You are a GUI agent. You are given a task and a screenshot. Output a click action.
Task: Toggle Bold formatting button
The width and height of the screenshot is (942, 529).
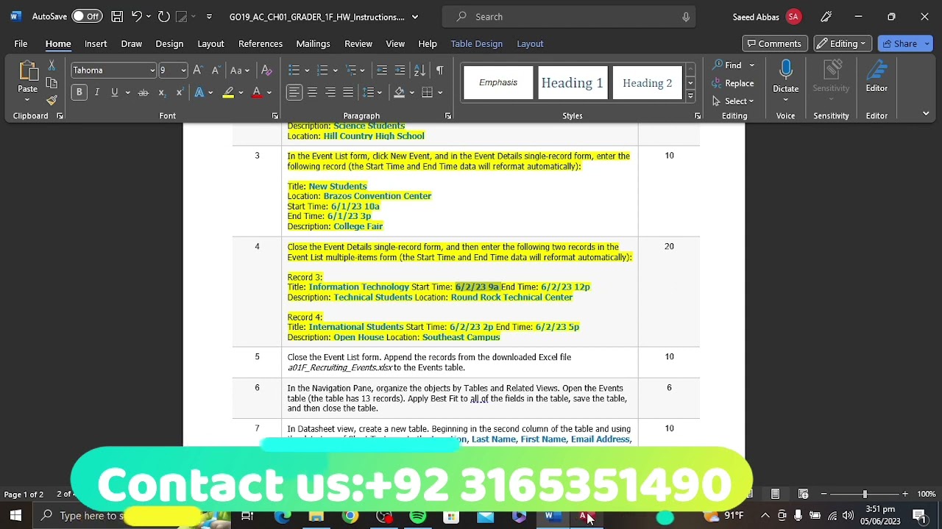(79, 93)
